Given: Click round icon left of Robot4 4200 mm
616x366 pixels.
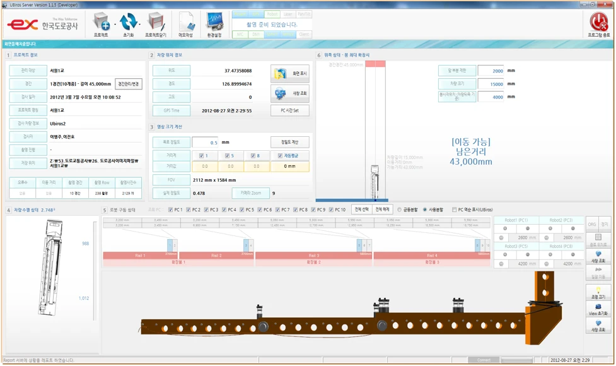Looking at the screenshot, I should click(547, 264).
